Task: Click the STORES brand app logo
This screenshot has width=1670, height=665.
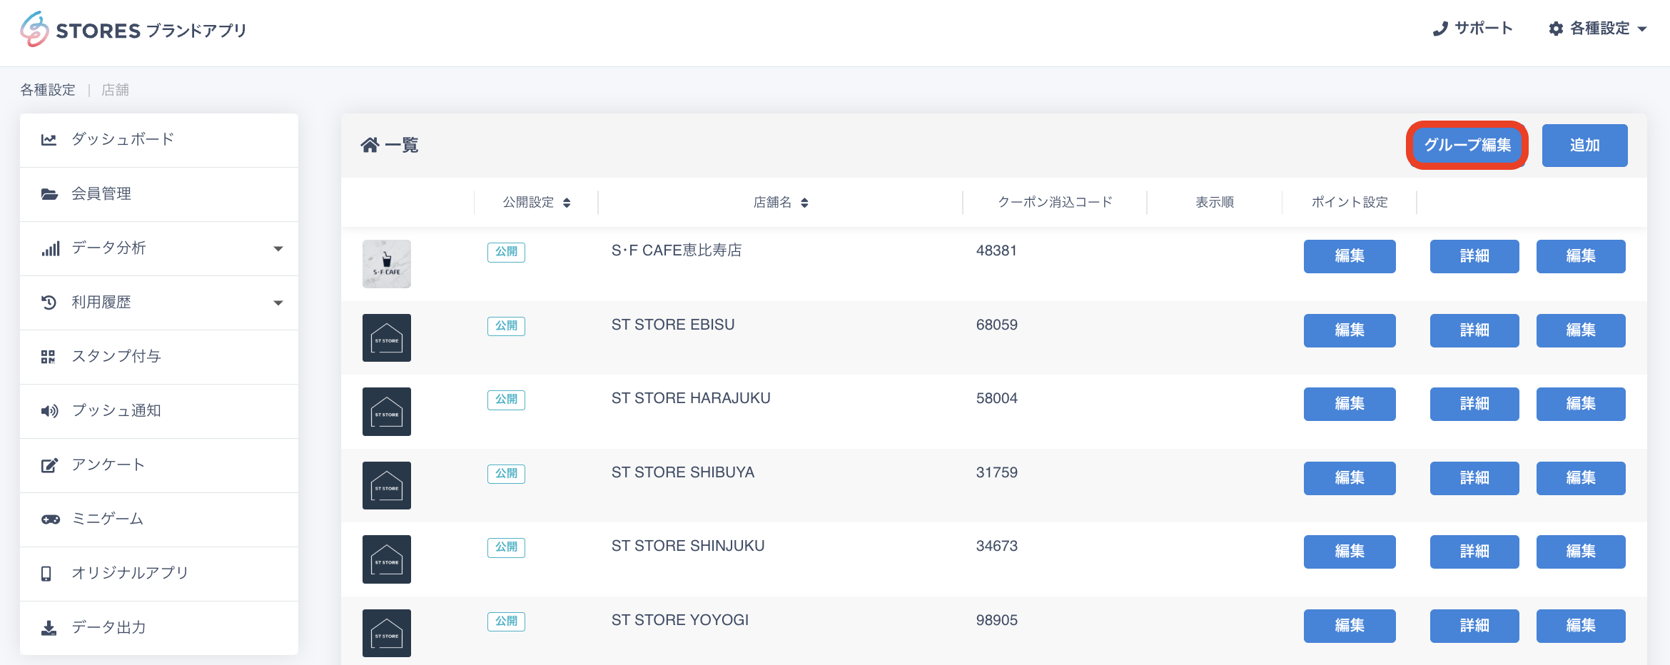Action: (x=133, y=30)
